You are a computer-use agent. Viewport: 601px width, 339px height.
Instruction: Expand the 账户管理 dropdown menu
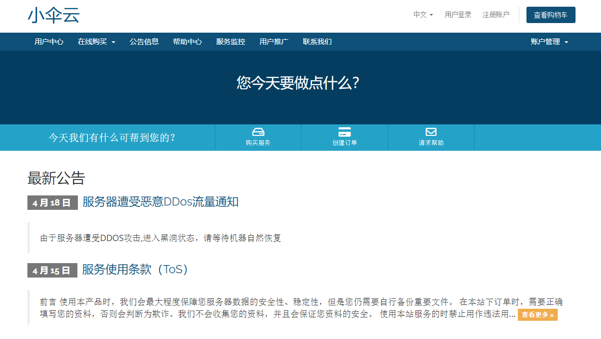(x=550, y=42)
